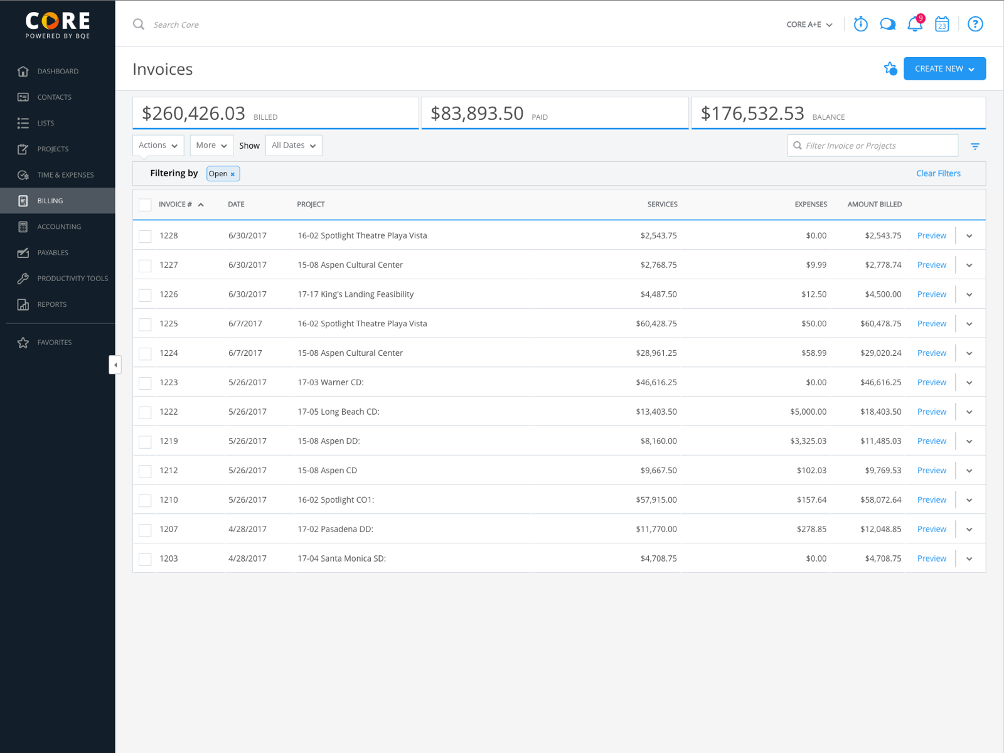
Task: Click Clear Filters link
Action: pos(938,173)
